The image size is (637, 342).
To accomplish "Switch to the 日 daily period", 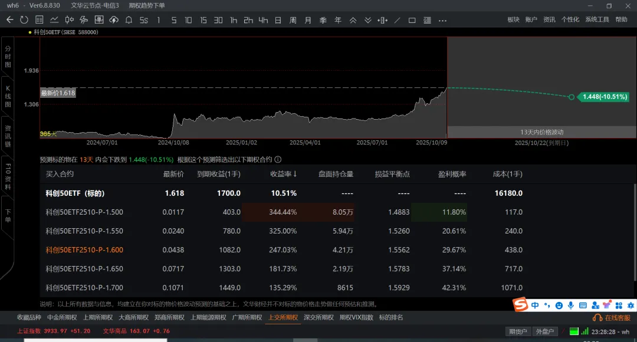I will pyautogui.click(x=278, y=20).
